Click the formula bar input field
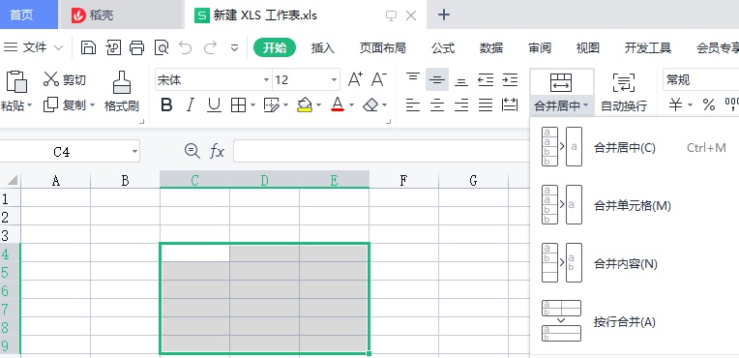This screenshot has height=358, width=739. pos(381,151)
